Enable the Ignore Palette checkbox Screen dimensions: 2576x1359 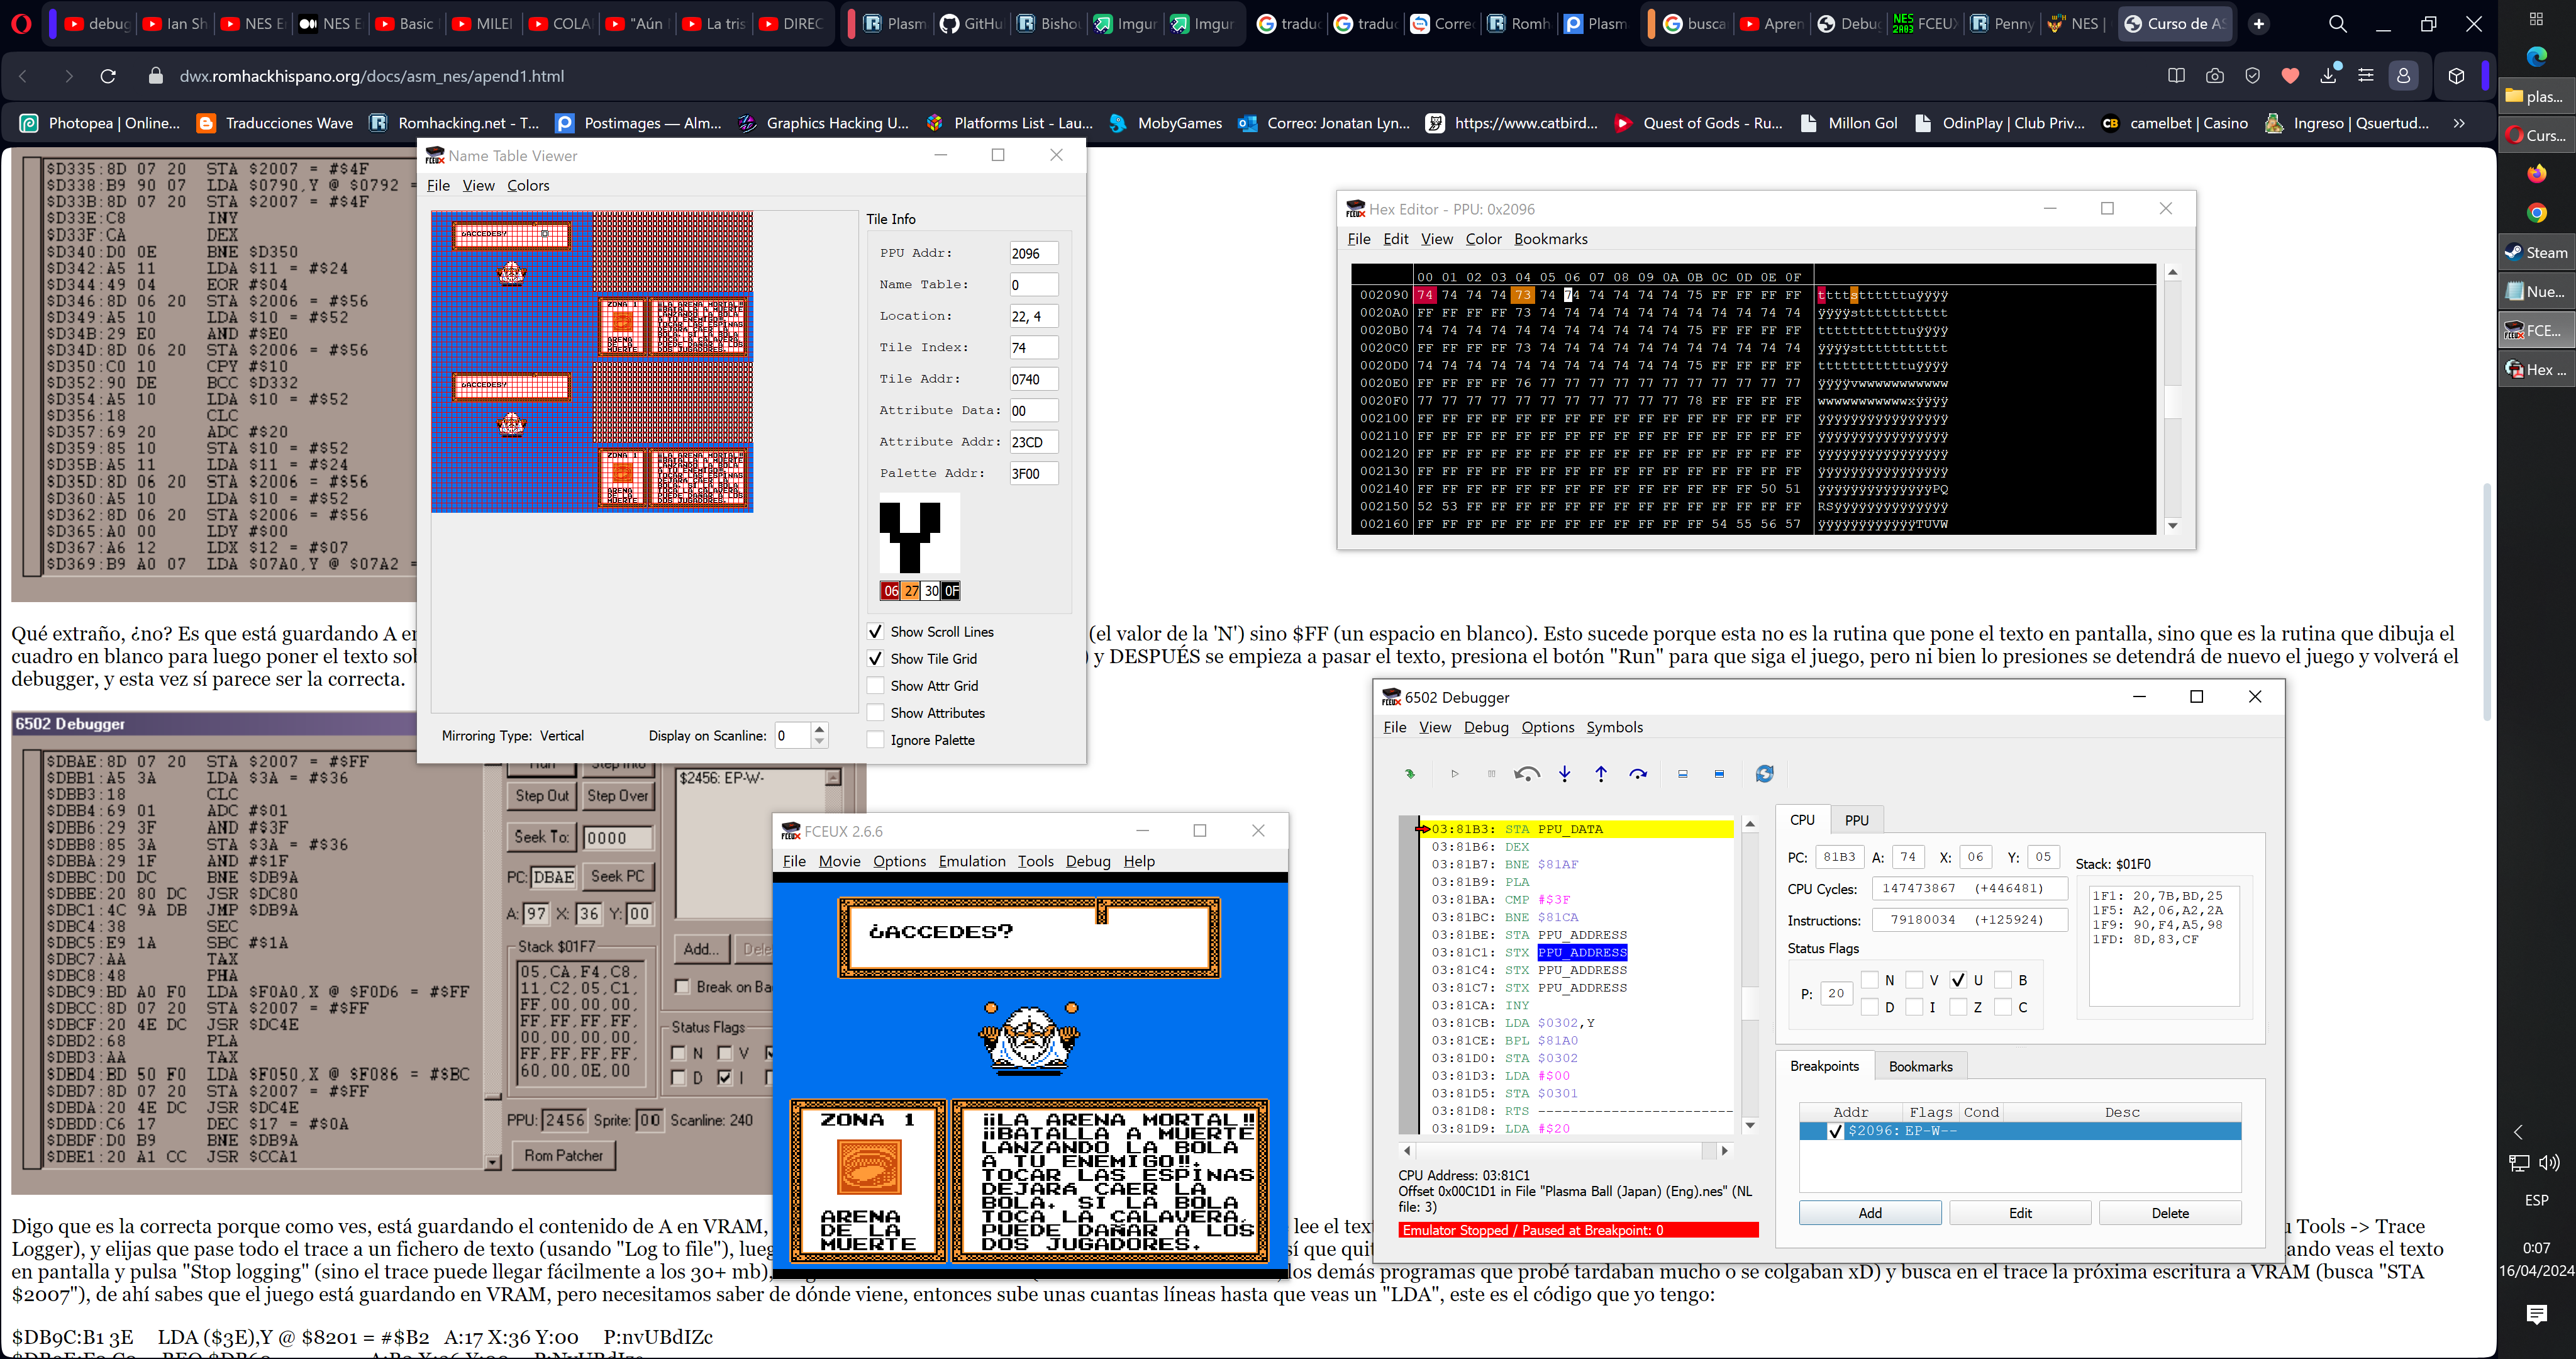tap(875, 739)
